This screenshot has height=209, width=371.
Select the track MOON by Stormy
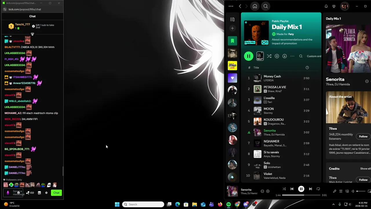[281, 111]
